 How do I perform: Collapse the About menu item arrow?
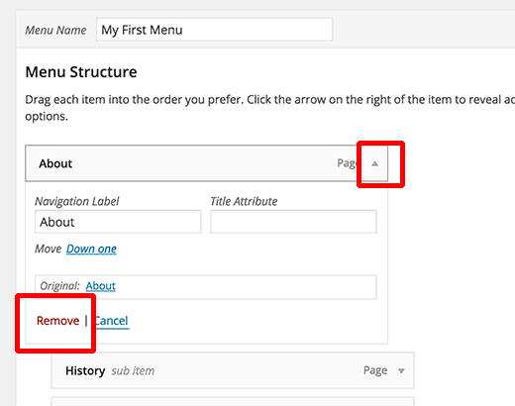374,163
